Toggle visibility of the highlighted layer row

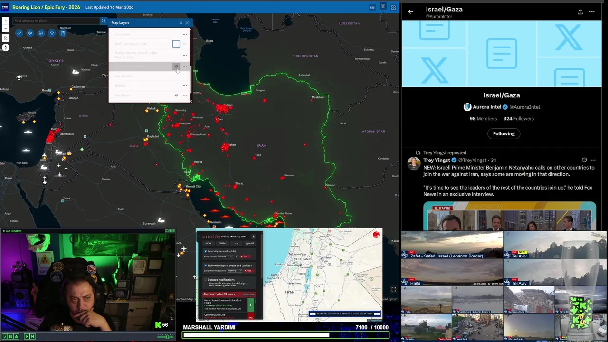click(176, 66)
